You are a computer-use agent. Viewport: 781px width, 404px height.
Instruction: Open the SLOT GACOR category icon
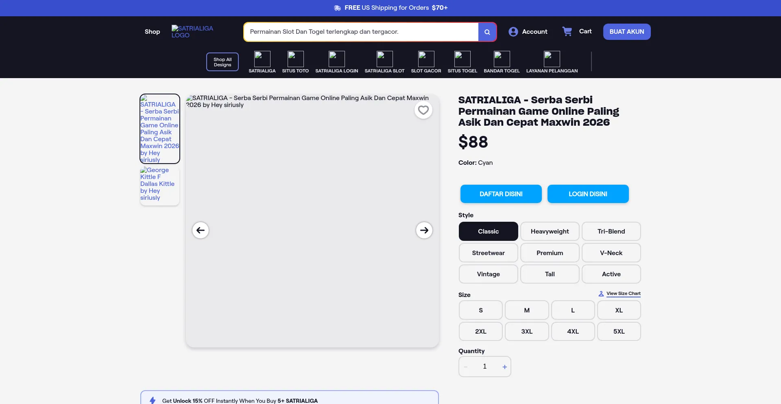tap(426, 59)
